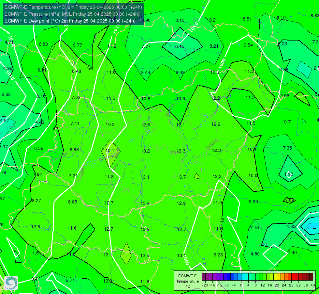This screenshot has height=294, width=319.
Task: Click the 12.8 temperature value
Action: pos(145,125)
